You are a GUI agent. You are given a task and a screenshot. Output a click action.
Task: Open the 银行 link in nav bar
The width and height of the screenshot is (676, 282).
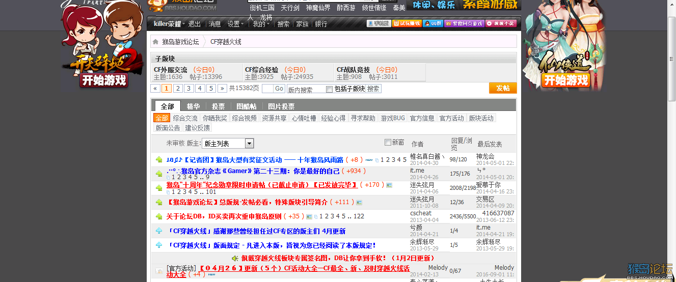pos(321,24)
